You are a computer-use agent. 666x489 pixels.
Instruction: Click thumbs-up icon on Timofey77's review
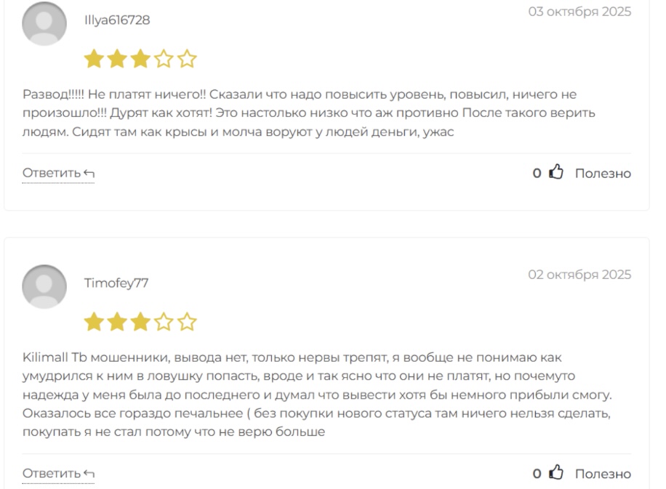(556, 474)
